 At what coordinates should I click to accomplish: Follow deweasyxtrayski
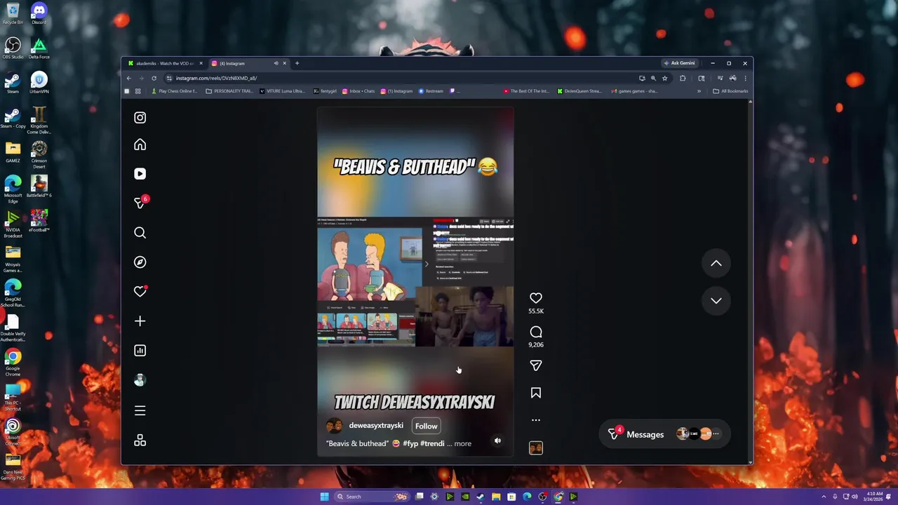(426, 426)
